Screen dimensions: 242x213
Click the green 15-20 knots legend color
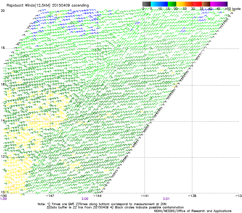pos(172,4)
